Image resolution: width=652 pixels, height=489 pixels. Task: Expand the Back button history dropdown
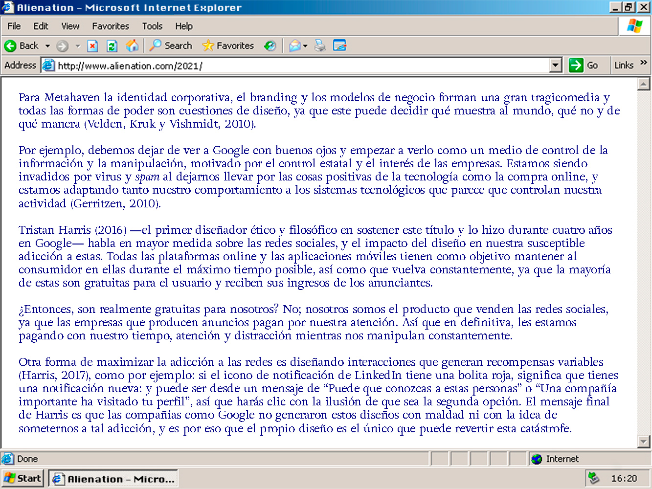pos(47,46)
